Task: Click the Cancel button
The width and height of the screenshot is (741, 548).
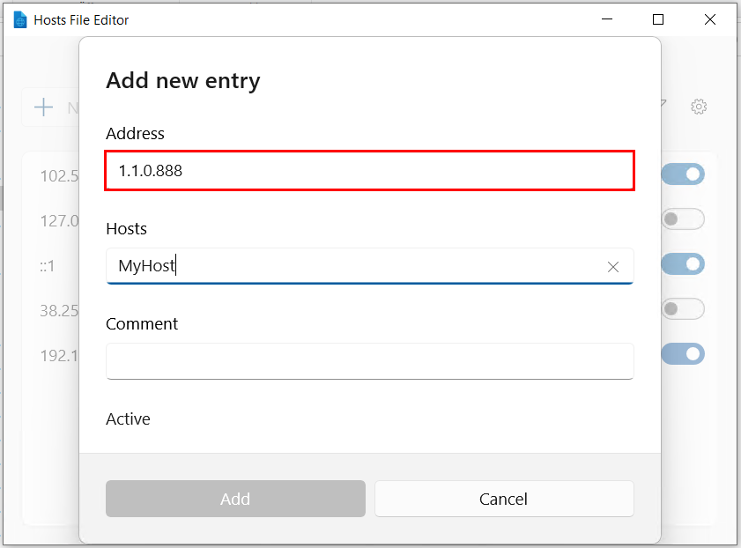Action: [504, 499]
